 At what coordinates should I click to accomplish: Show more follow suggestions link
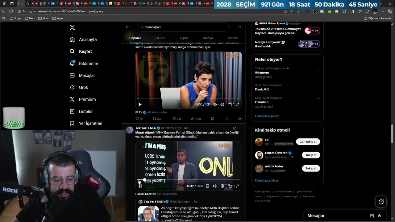pos(267,180)
